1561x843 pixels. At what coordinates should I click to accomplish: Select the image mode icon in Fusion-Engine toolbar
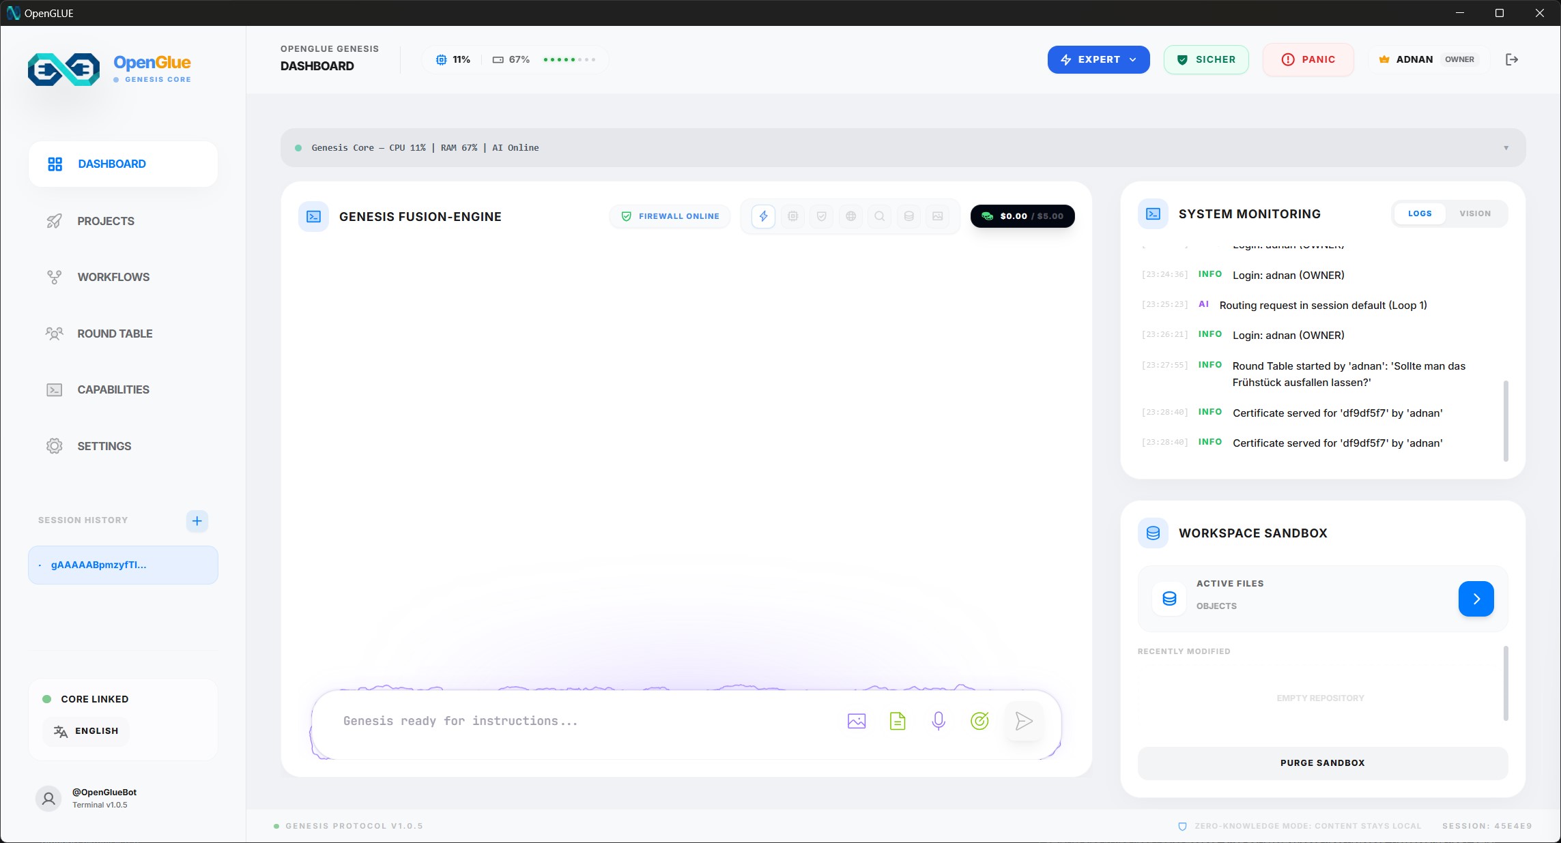pyautogui.click(x=938, y=216)
